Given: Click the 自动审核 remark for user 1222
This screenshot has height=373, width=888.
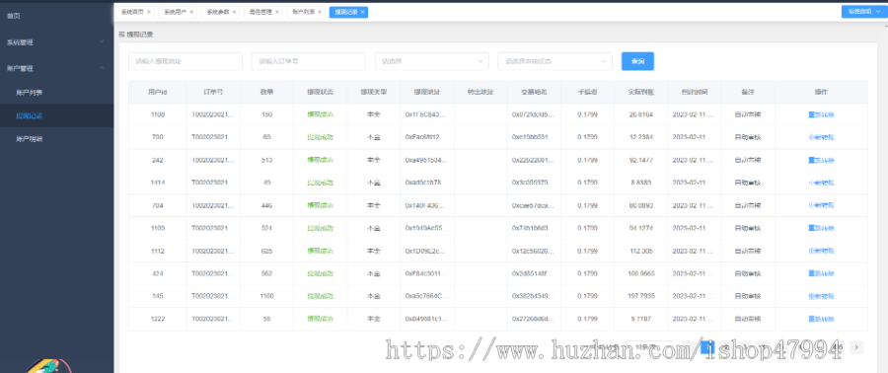Looking at the screenshot, I should [748, 319].
